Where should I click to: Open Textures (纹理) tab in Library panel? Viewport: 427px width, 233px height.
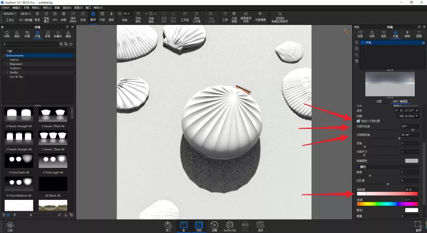27,34
